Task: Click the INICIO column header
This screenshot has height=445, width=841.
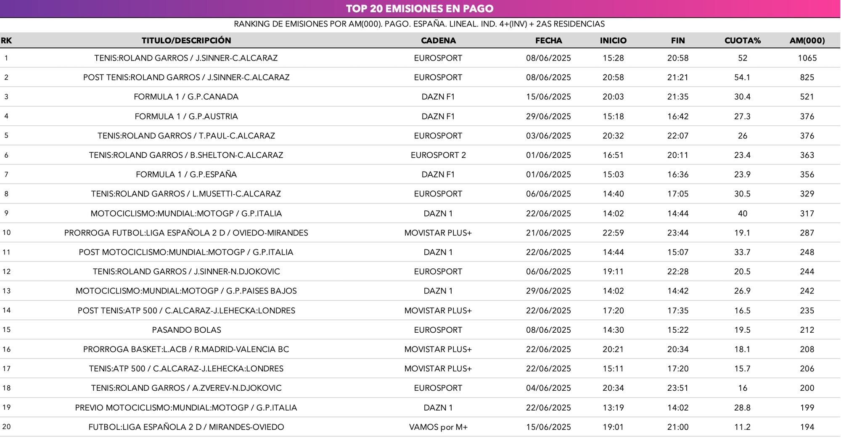Action: [x=613, y=40]
